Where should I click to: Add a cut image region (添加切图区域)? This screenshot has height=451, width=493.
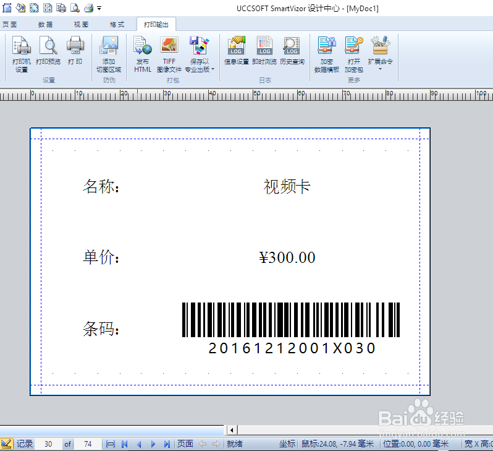(x=109, y=54)
